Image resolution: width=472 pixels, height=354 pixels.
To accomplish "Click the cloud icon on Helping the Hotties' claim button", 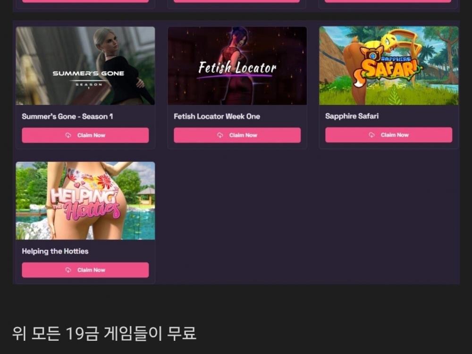I will pos(68,270).
